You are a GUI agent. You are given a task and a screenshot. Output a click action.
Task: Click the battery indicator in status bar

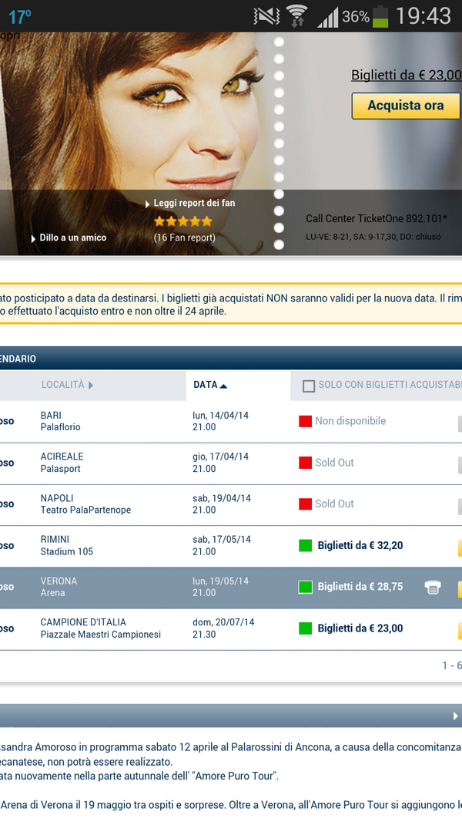tap(380, 16)
